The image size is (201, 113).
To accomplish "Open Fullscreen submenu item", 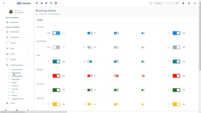I will click(15, 89).
